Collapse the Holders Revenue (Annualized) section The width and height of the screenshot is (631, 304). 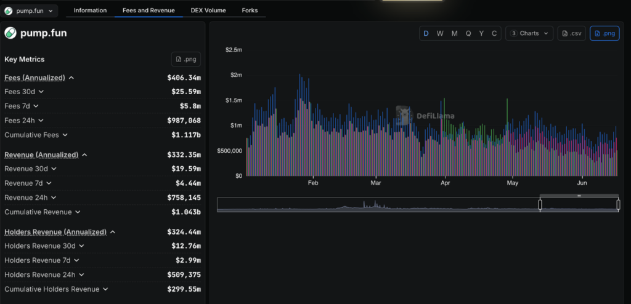(113, 232)
